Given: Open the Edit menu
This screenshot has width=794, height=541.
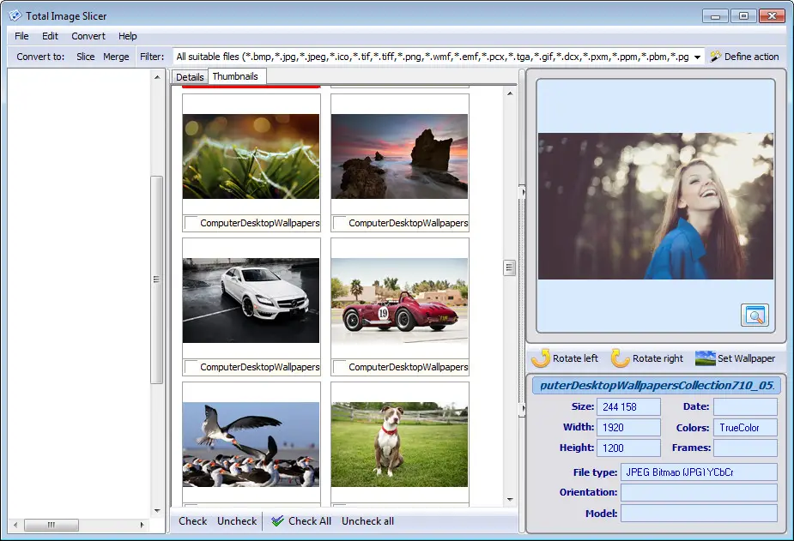Looking at the screenshot, I should (50, 36).
